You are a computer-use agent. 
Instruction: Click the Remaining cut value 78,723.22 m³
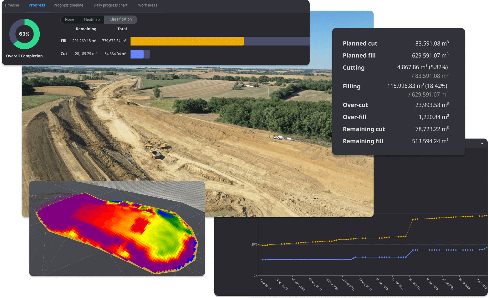[432, 129]
